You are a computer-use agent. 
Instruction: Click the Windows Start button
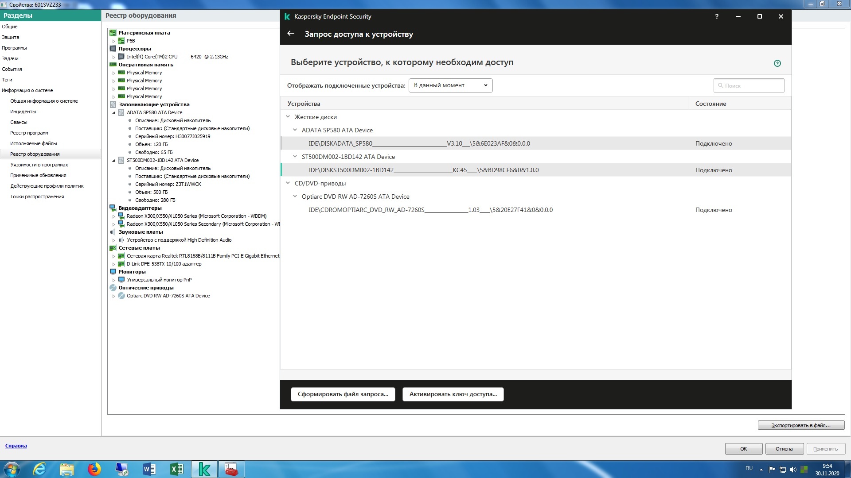[12, 469]
